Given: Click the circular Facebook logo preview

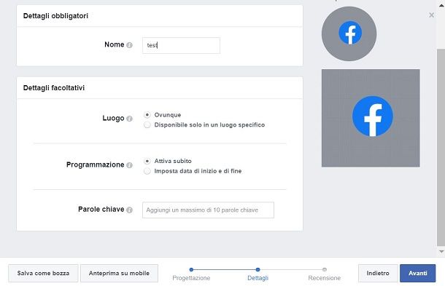Looking at the screenshot, I should (349, 33).
